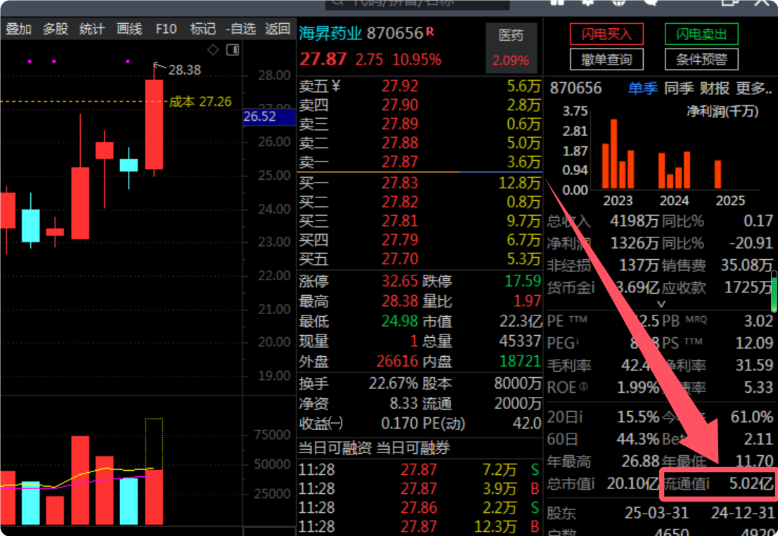The height and width of the screenshot is (536, 778).
Task: Click the tall red candlestick peaking at 28.38
Action: [154, 124]
